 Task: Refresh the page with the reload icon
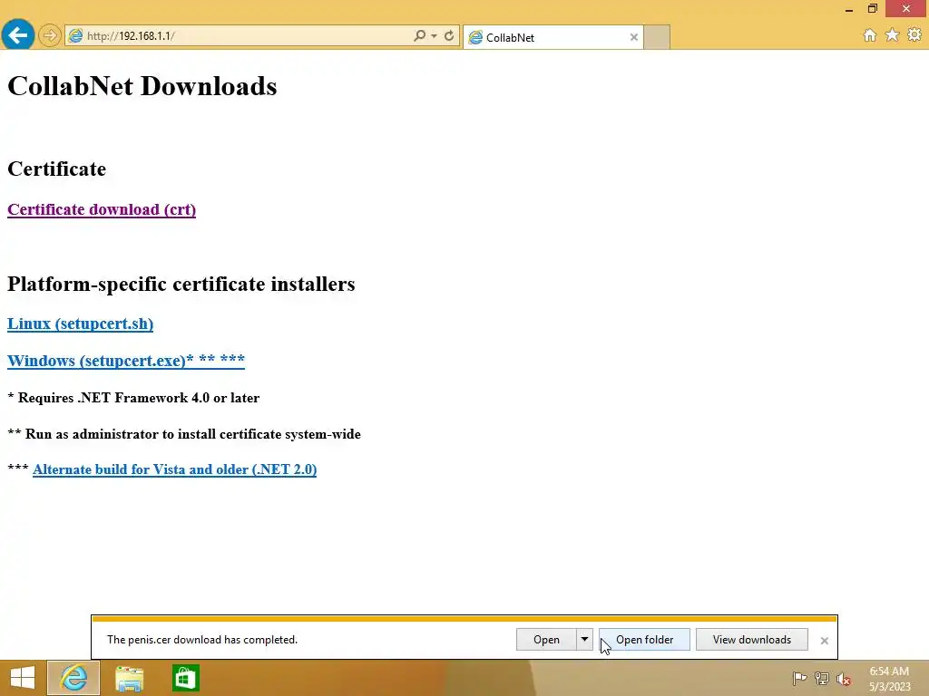[449, 35]
